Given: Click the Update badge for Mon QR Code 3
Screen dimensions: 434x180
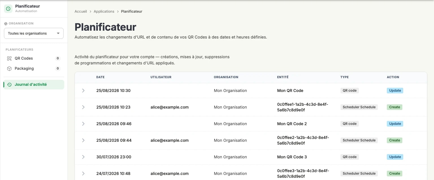Looking at the screenshot, I should coord(395,157).
